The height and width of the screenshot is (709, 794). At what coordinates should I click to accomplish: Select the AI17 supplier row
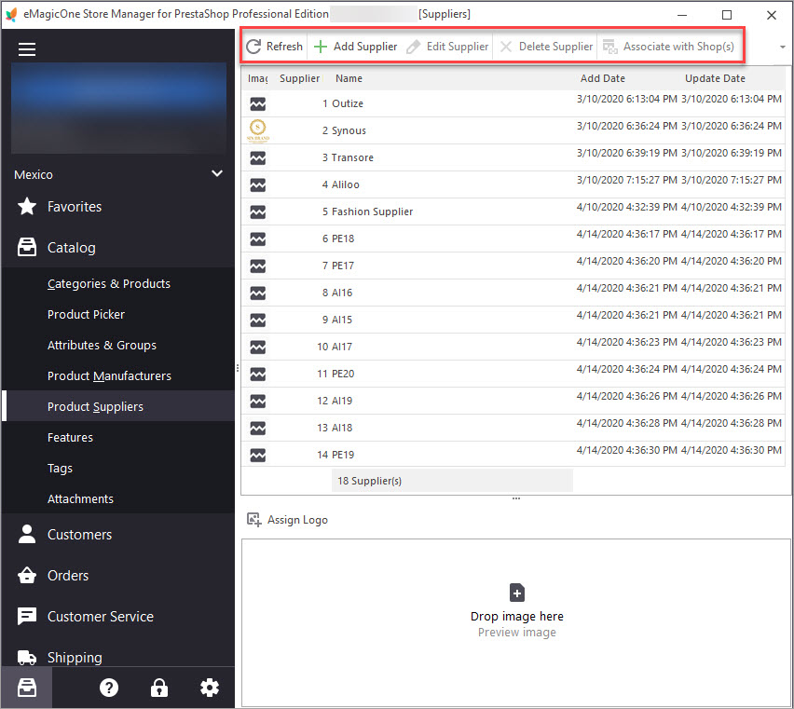[x=513, y=347]
